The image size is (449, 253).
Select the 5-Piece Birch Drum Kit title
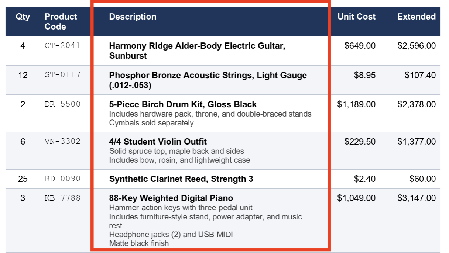[183, 104]
